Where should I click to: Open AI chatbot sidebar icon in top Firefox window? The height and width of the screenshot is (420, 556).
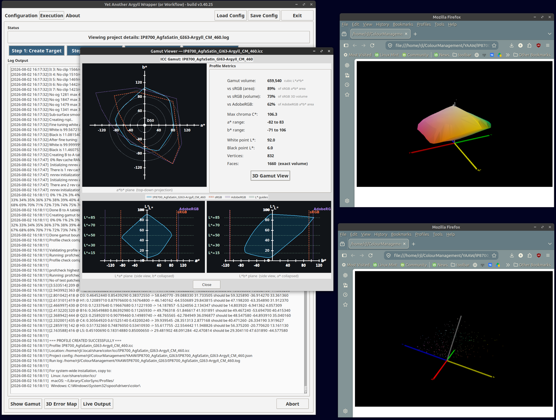pyautogui.click(x=347, y=65)
